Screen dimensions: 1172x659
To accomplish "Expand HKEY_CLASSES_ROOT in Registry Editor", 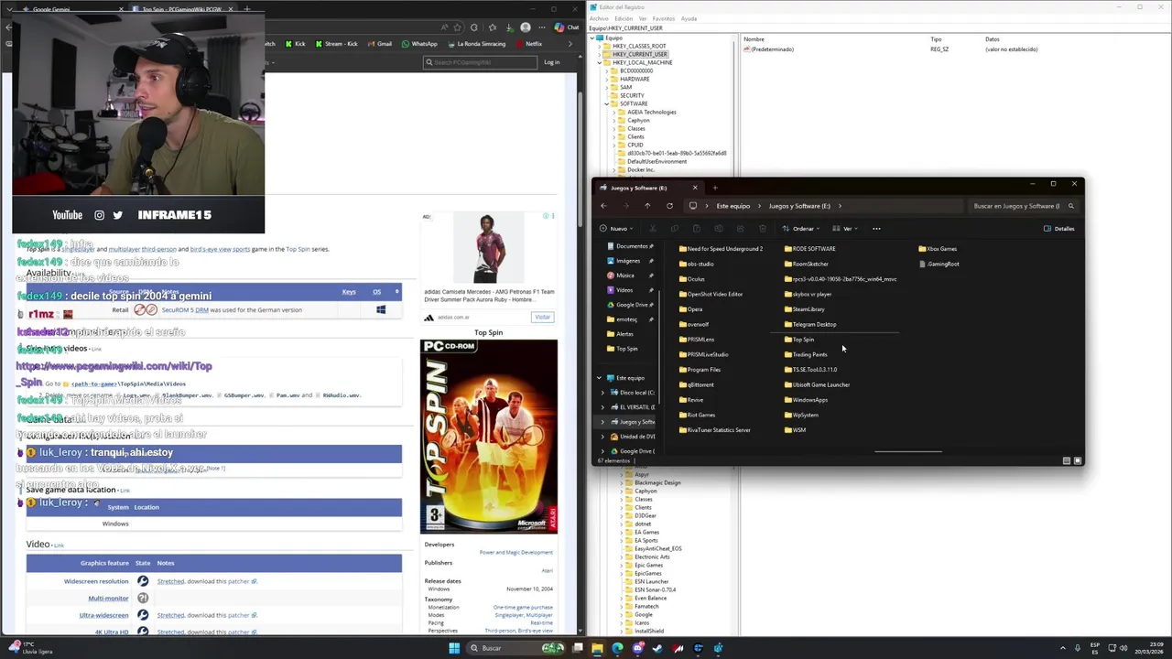I will tap(600, 46).
